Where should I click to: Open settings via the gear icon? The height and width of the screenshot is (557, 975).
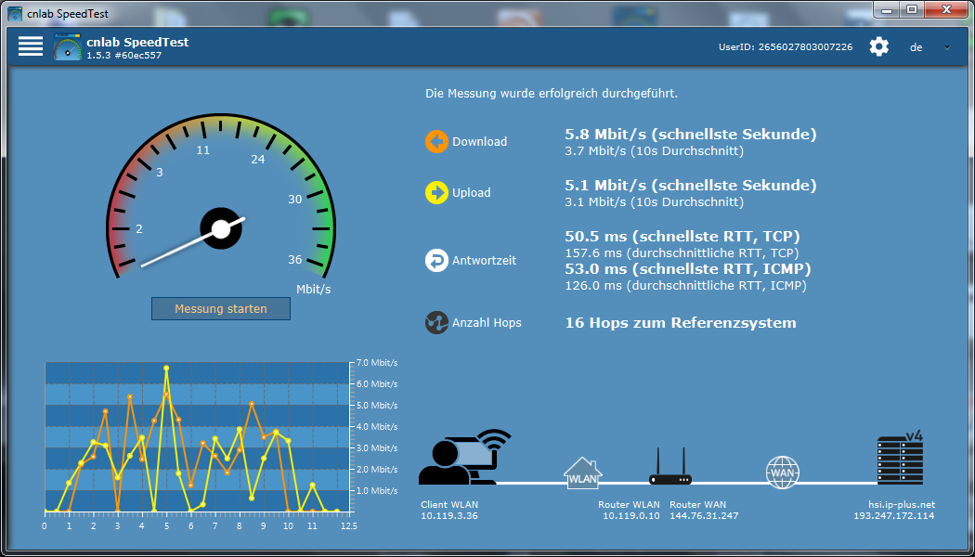(879, 46)
